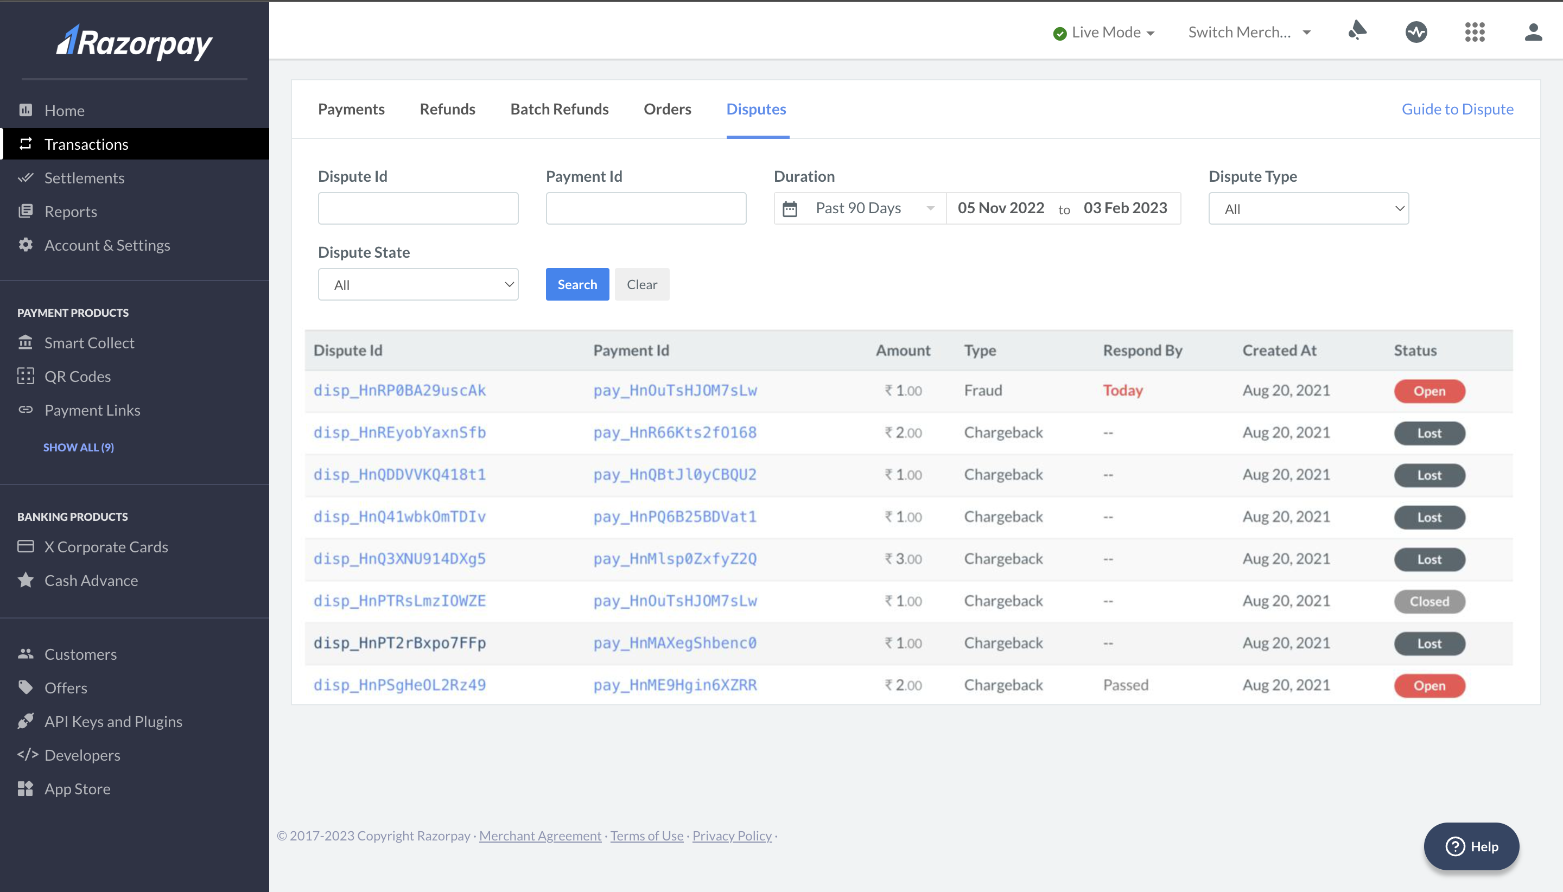Click the Duration calendar icon
Viewport: 1563px width, 892px height.
tap(790, 209)
